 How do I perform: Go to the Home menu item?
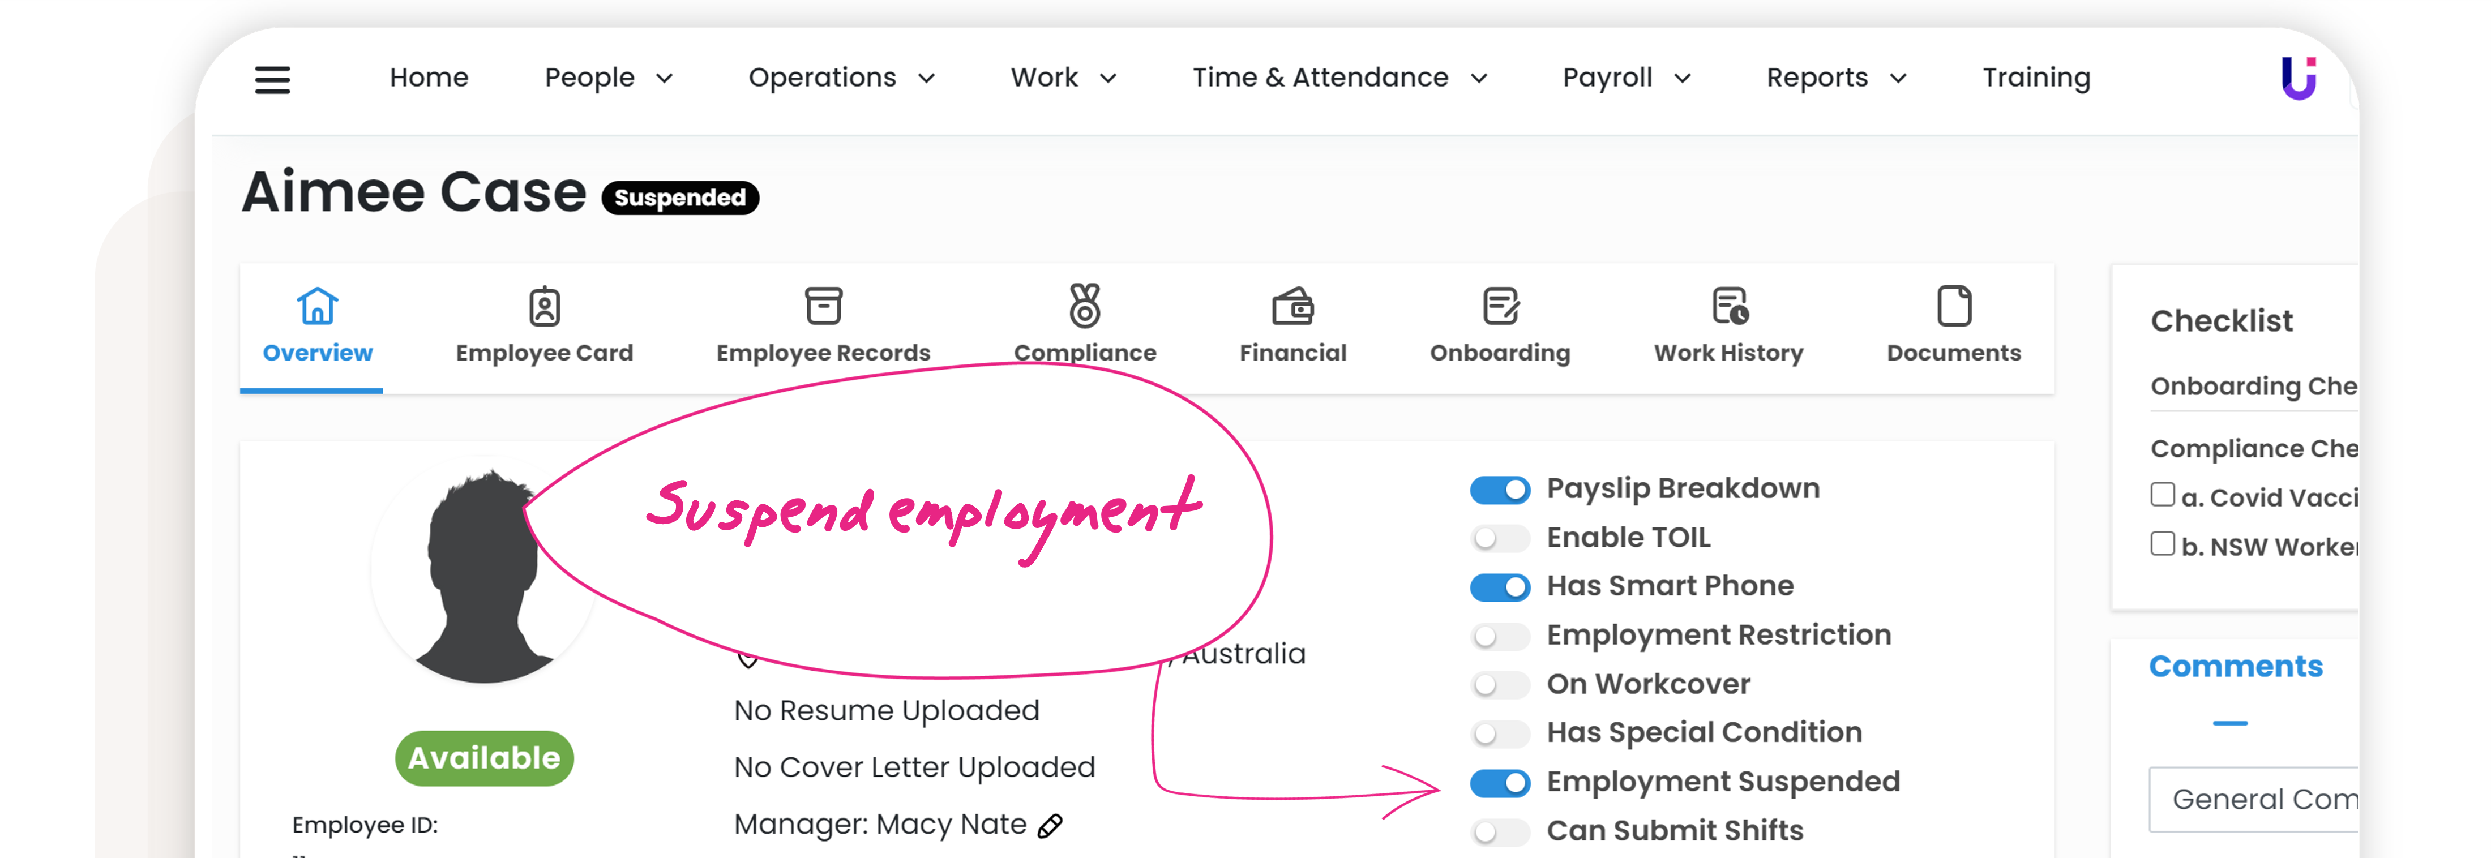click(x=429, y=78)
